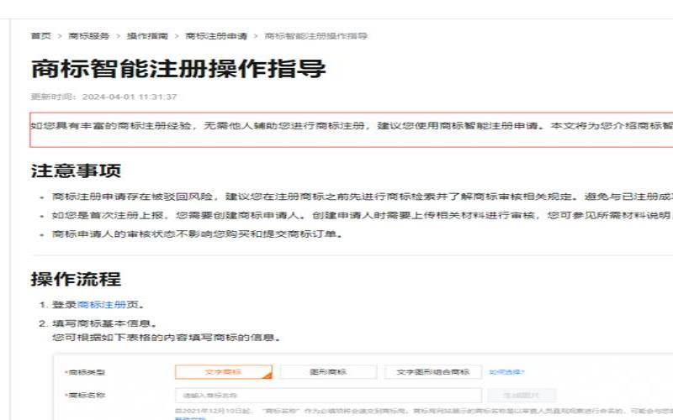Click the 商标注册 link in step 1
Screen dimensions: 673x420
pyautogui.click(x=102, y=305)
